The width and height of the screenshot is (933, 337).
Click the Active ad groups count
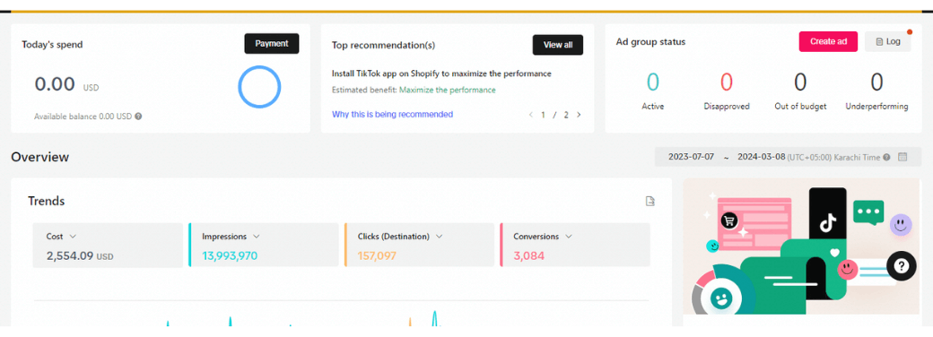653,82
